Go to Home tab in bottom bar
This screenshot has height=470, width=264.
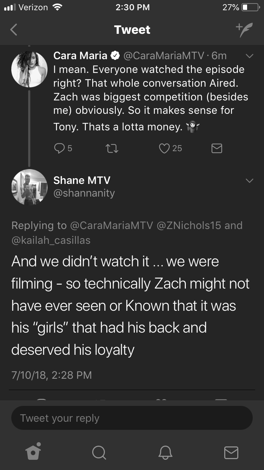point(33,451)
